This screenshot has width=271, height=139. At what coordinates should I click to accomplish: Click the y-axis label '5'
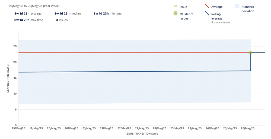coord(16,110)
